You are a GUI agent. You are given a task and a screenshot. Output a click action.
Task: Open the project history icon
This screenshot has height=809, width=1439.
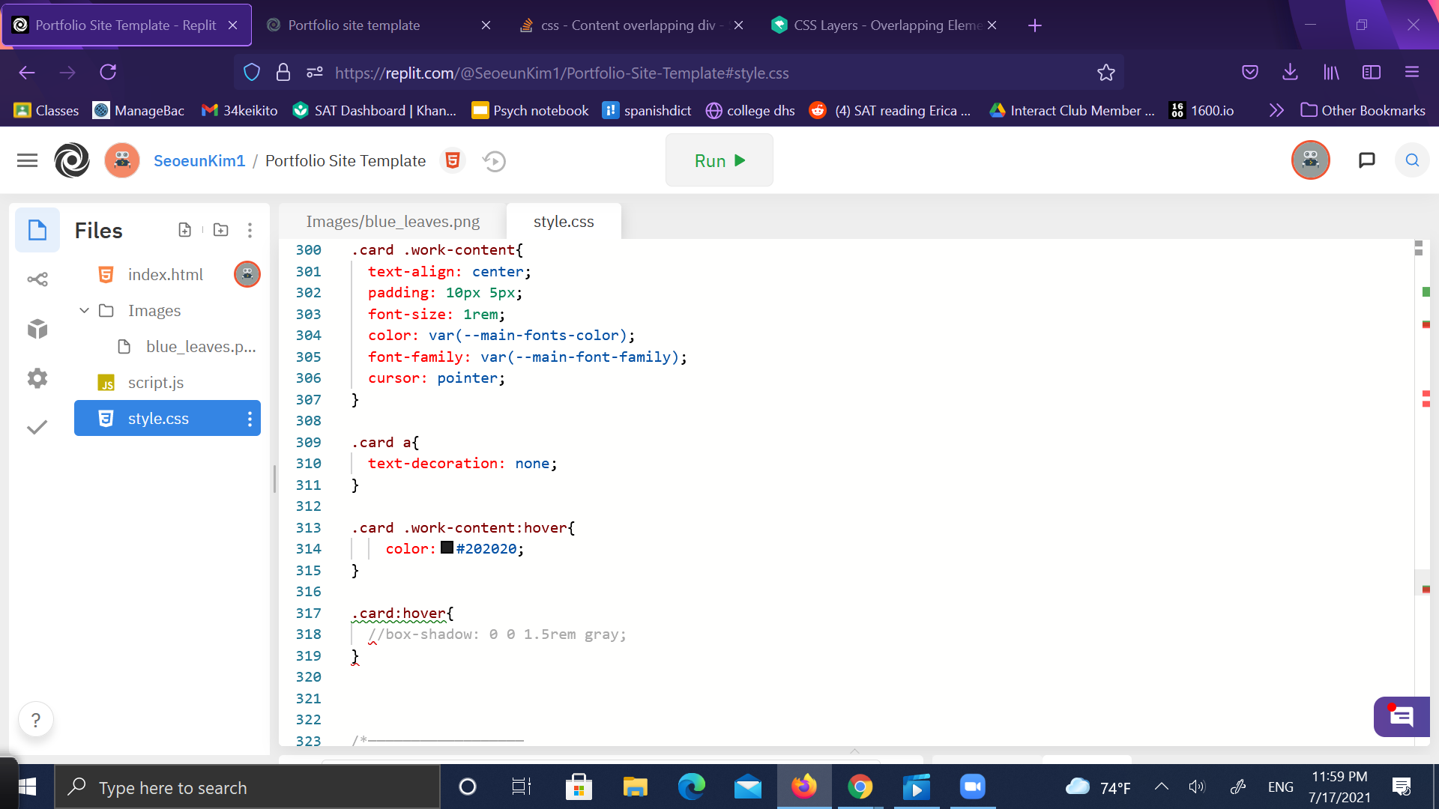coord(494,161)
